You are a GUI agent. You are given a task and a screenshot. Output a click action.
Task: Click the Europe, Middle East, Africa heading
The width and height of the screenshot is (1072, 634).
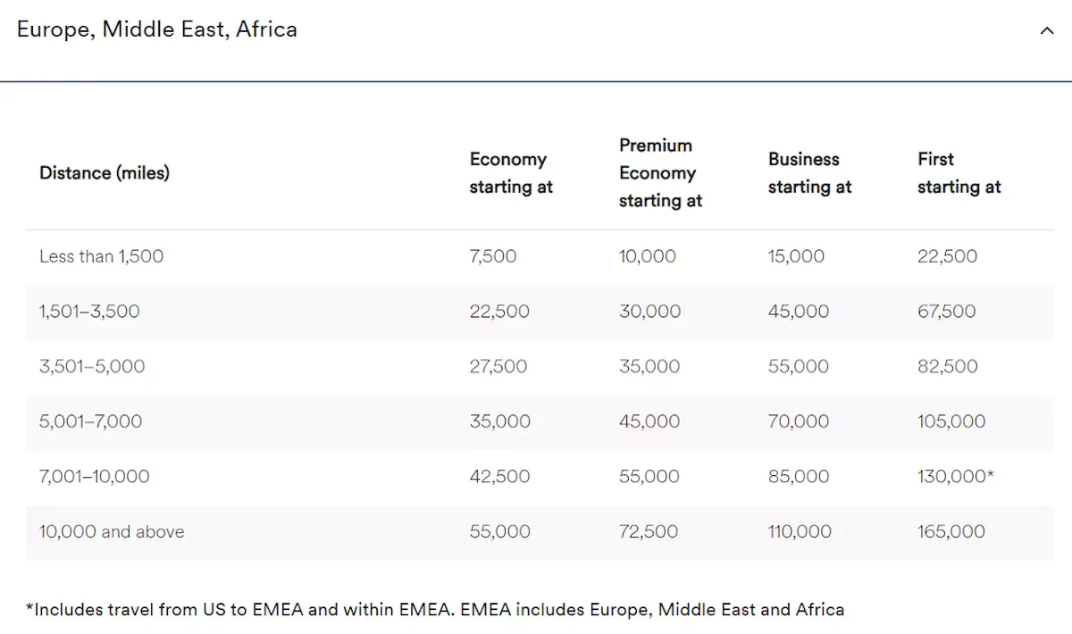coord(157,29)
